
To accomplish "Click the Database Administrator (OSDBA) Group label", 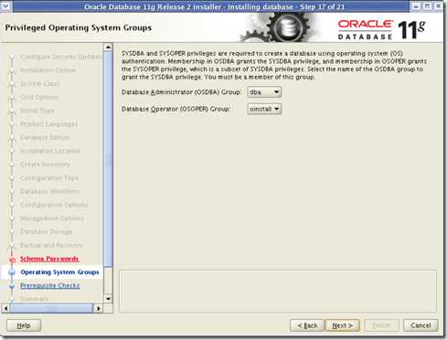I will [x=181, y=92].
